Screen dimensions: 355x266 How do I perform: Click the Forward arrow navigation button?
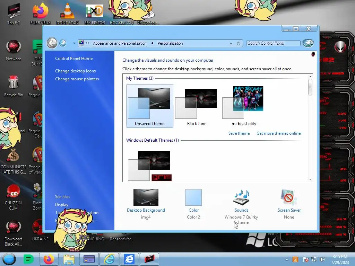(x=63, y=43)
